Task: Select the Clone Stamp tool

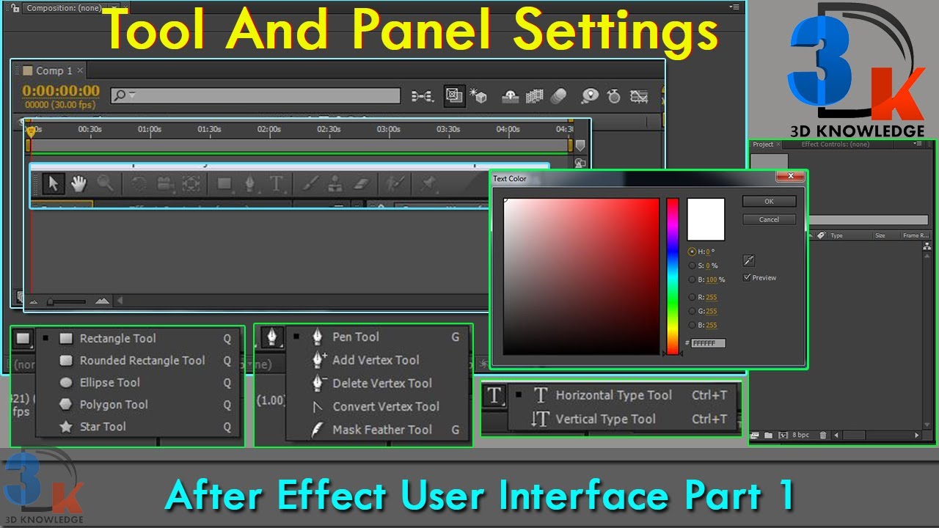Action: pos(335,183)
